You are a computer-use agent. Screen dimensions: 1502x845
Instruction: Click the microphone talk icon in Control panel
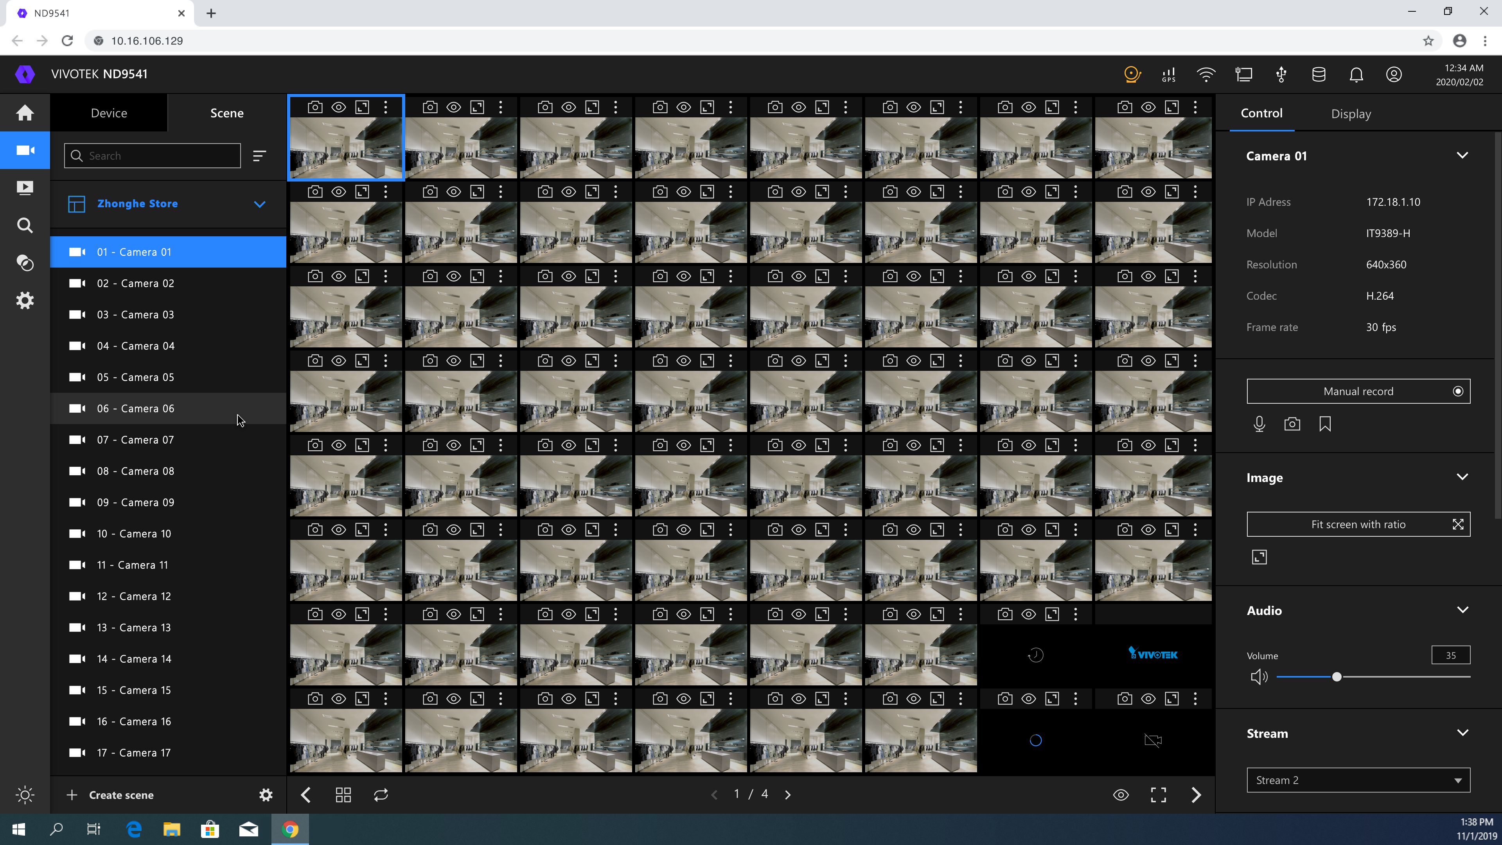(1259, 424)
